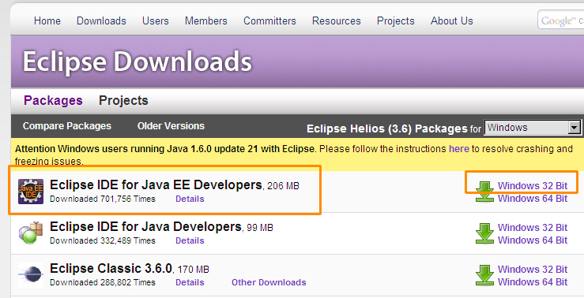
Task: Open the Home menu item
Action: tap(47, 20)
